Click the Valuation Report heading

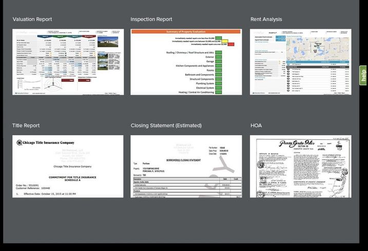pyautogui.click(x=32, y=20)
